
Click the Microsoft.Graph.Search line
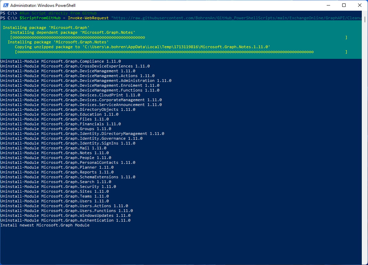(56, 182)
